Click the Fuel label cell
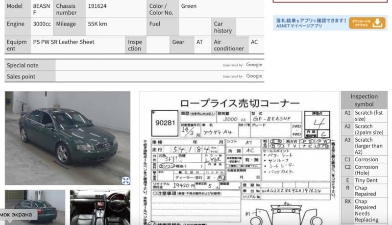Image resolution: width=392 pixels, height=225 pixels. pyautogui.click(x=163, y=27)
